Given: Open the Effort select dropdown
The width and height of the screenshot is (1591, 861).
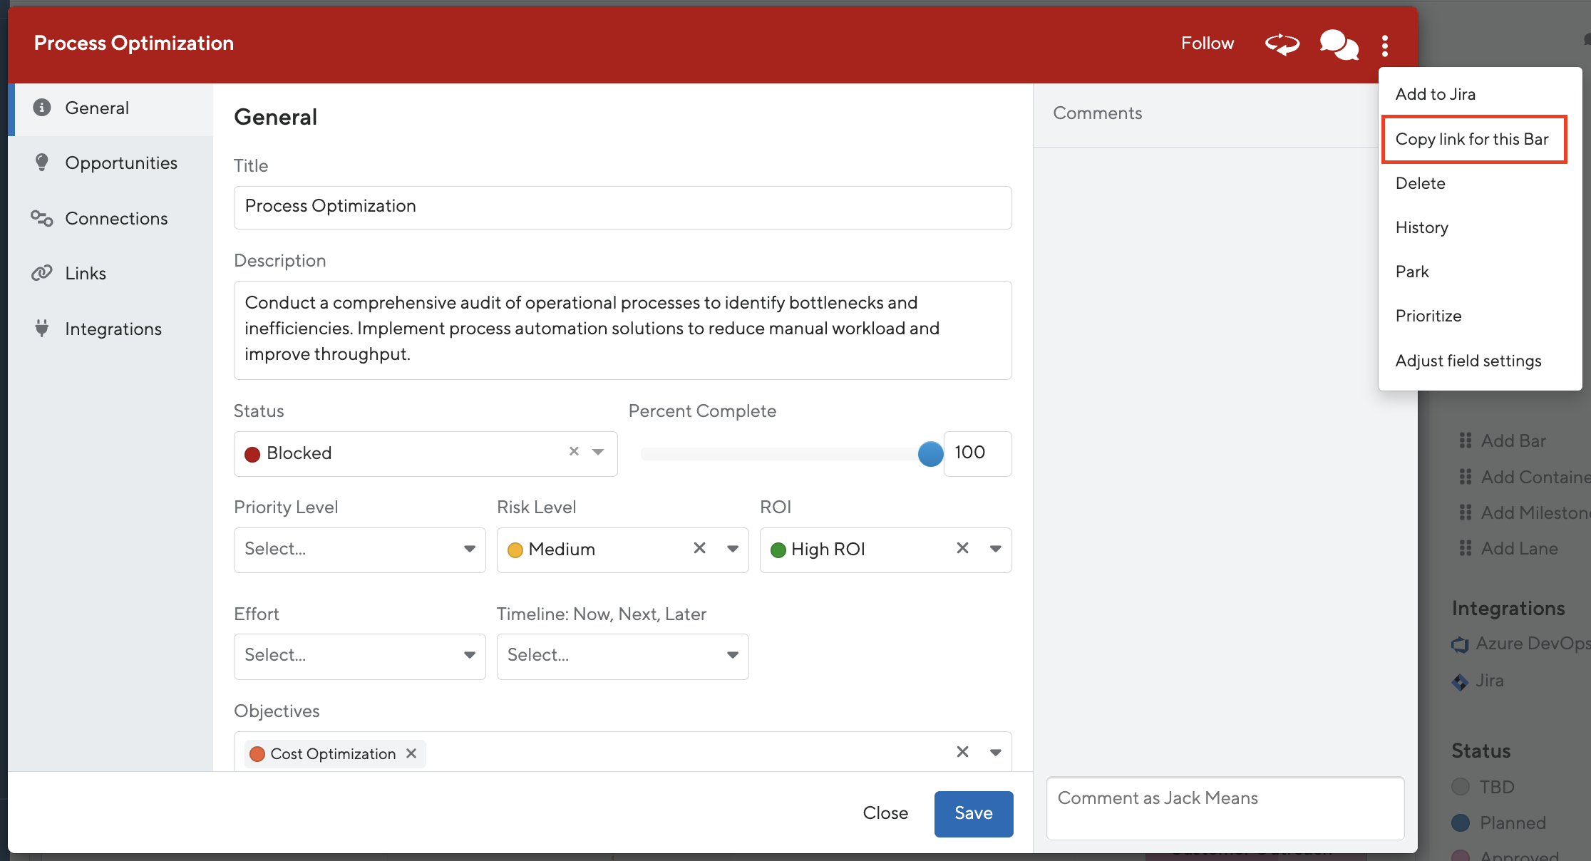Looking at the screenshot, I should (360, 656).
